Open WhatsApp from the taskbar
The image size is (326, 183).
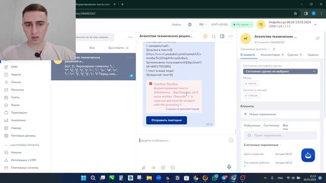point(215,178)
